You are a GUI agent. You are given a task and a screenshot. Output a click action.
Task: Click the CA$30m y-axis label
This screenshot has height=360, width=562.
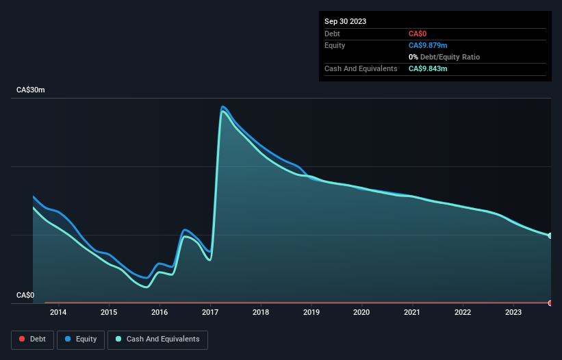tap(31, 90)
